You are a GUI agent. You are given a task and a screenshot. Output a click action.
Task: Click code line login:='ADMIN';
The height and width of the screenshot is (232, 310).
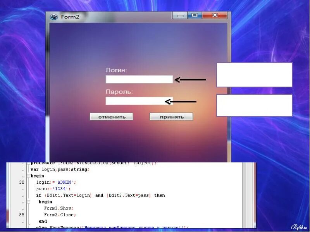point(56,182)
